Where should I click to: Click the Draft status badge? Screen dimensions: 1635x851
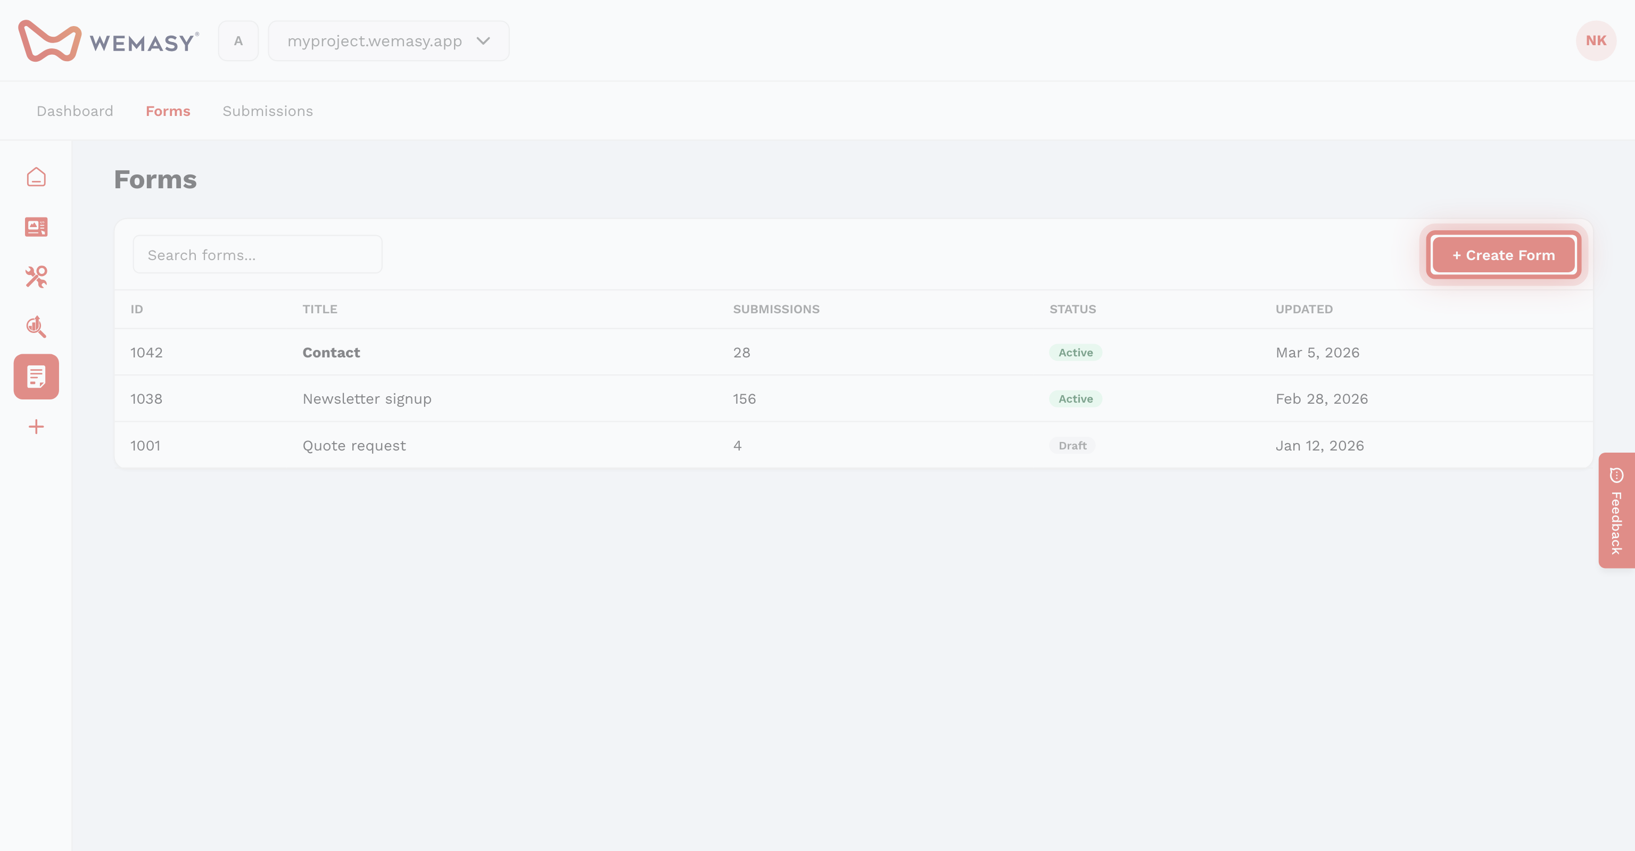1072,446
